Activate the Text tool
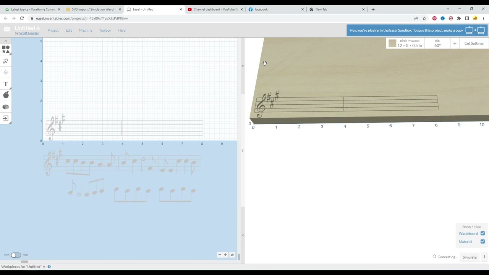This screenshot has height=275, width=489. pyautogui.click(x=6, y=84)
